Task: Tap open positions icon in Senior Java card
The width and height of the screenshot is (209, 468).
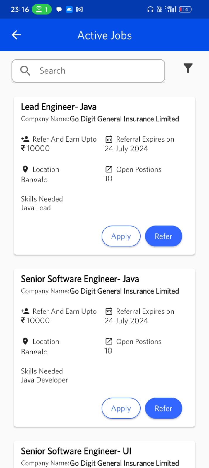Action: point(109,341)
